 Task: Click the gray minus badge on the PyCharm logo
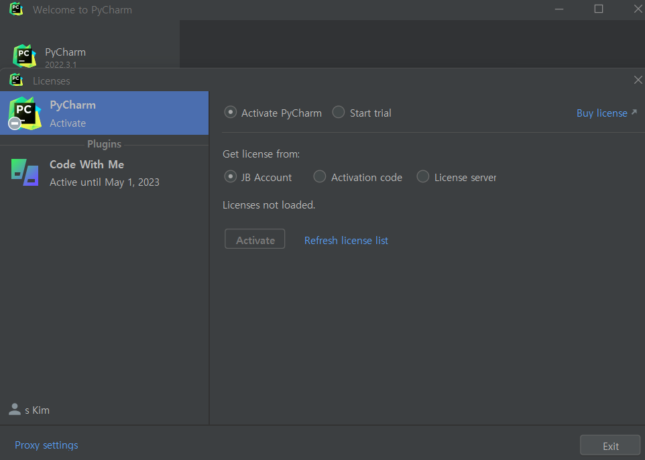(15, 123)
